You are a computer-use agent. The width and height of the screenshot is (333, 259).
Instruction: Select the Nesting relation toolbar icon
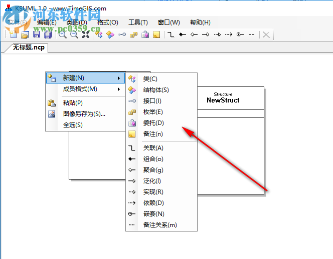pos(240,34)
